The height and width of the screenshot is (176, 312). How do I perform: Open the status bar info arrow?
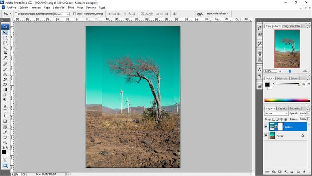click(x=67, y=174)
